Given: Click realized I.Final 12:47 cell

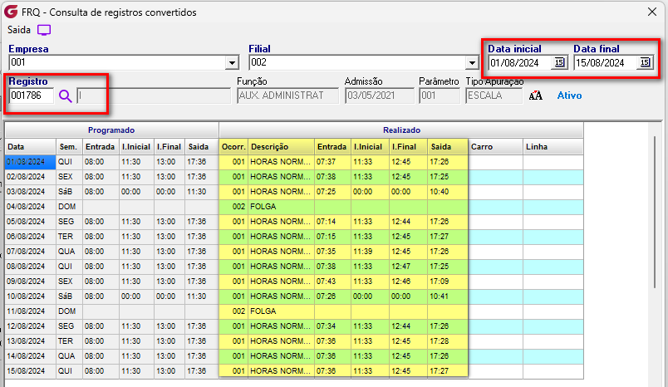Looking at the screenshot, I should coord(408,266).
